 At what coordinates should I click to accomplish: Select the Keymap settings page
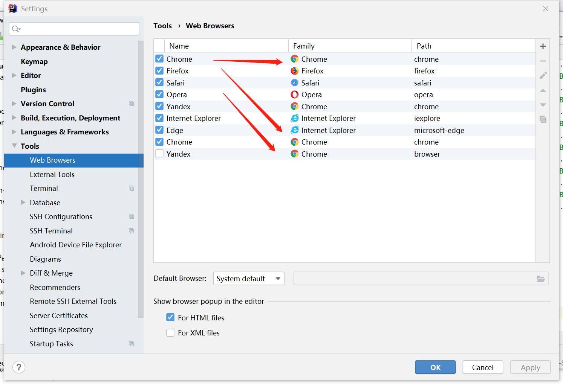tap(34, 61)
